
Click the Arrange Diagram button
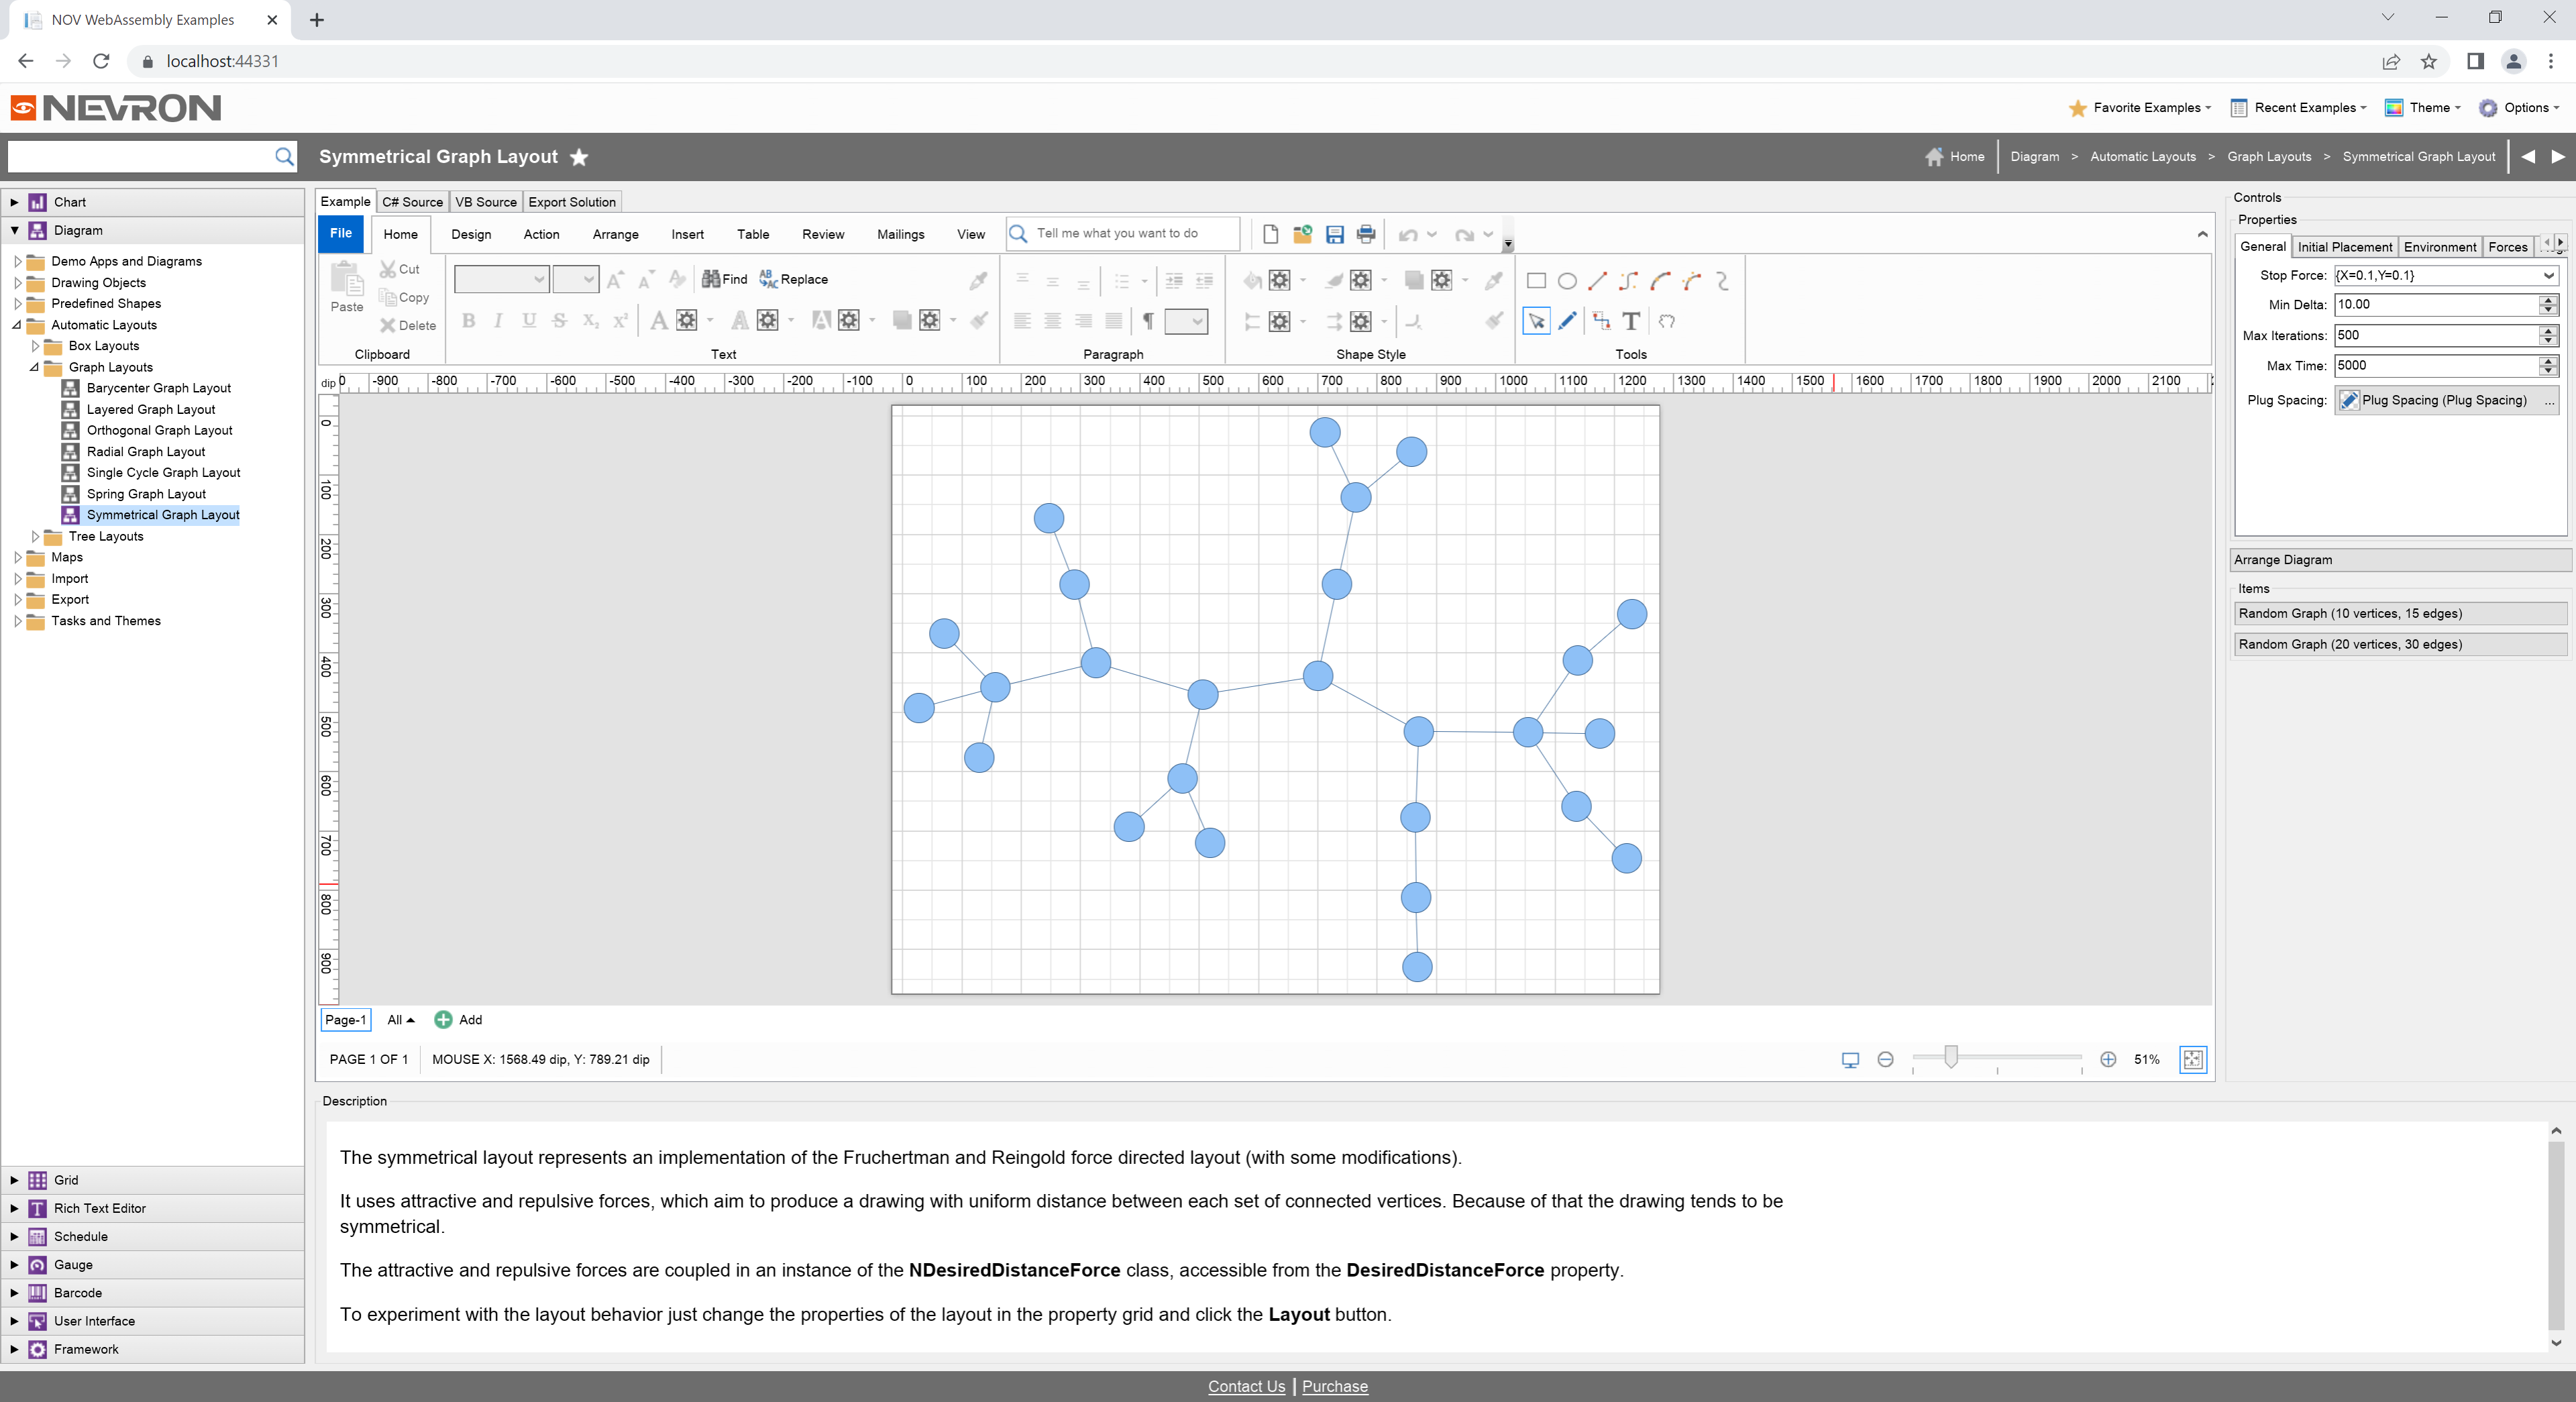click(x=2399, y=560)
